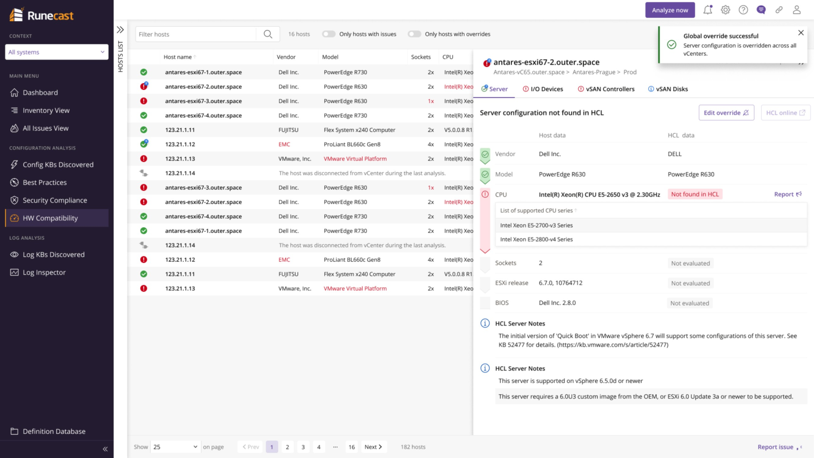Viewport: 814px width, 458px height.
Task: Open the chat feedback icon
Action: click(x=761, y=10)
